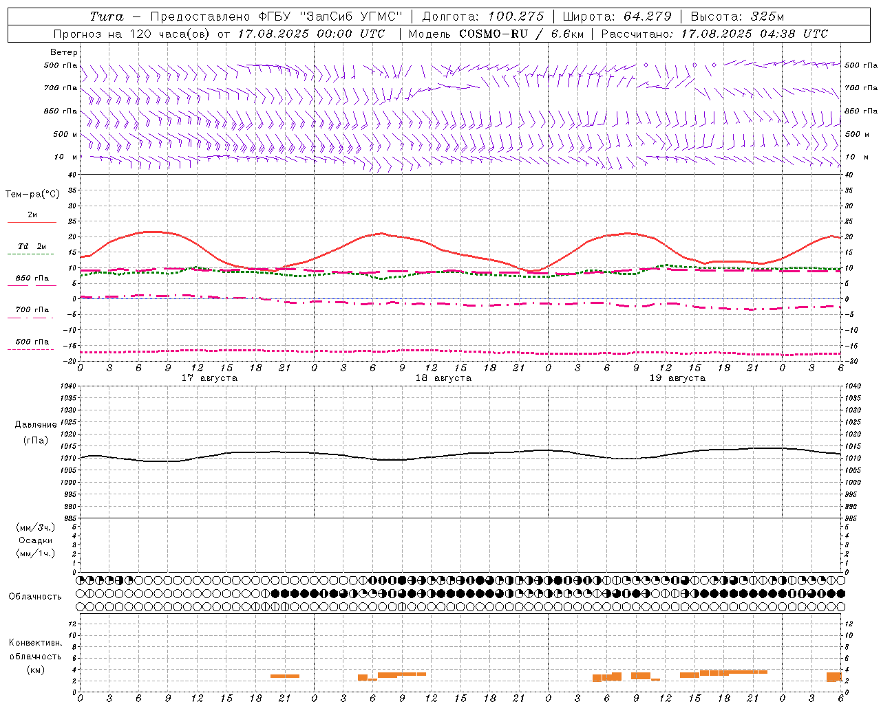Image resolution: width=881 pixels, height=704 pixels.
Task: Click the '19 августа' date label
Action: pos(677,378)
